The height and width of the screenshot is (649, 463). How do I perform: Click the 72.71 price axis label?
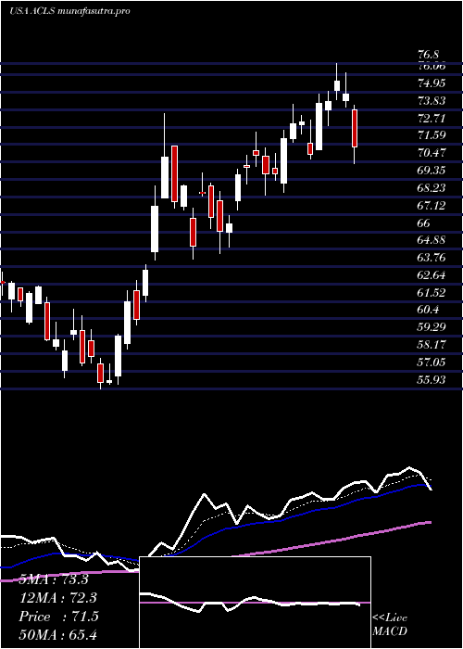[x=432, y=119]
